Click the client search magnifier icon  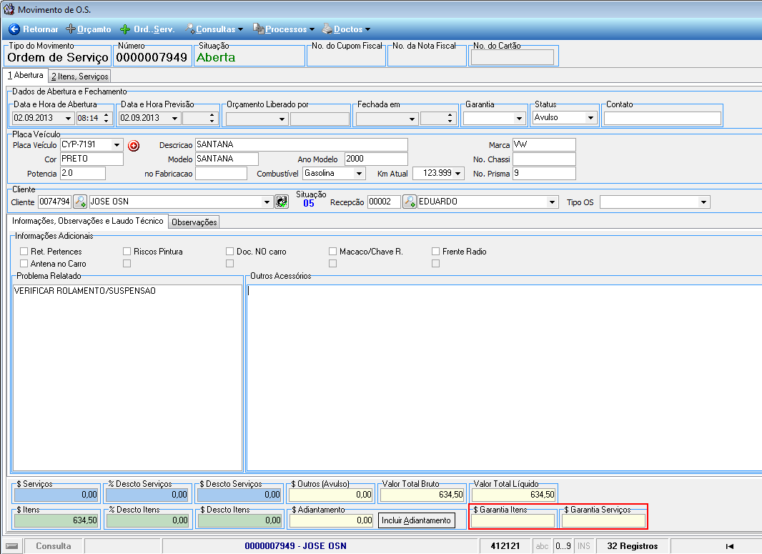[x=80, y=202]
